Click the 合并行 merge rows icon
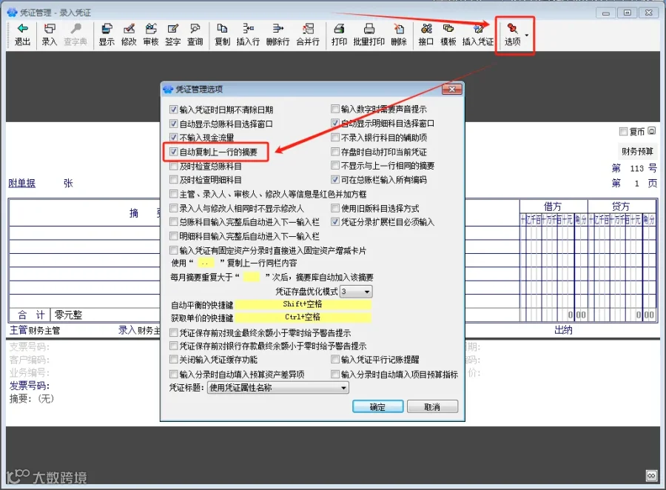Viewport: 666px width, 490px height. (x=308, y=35)
